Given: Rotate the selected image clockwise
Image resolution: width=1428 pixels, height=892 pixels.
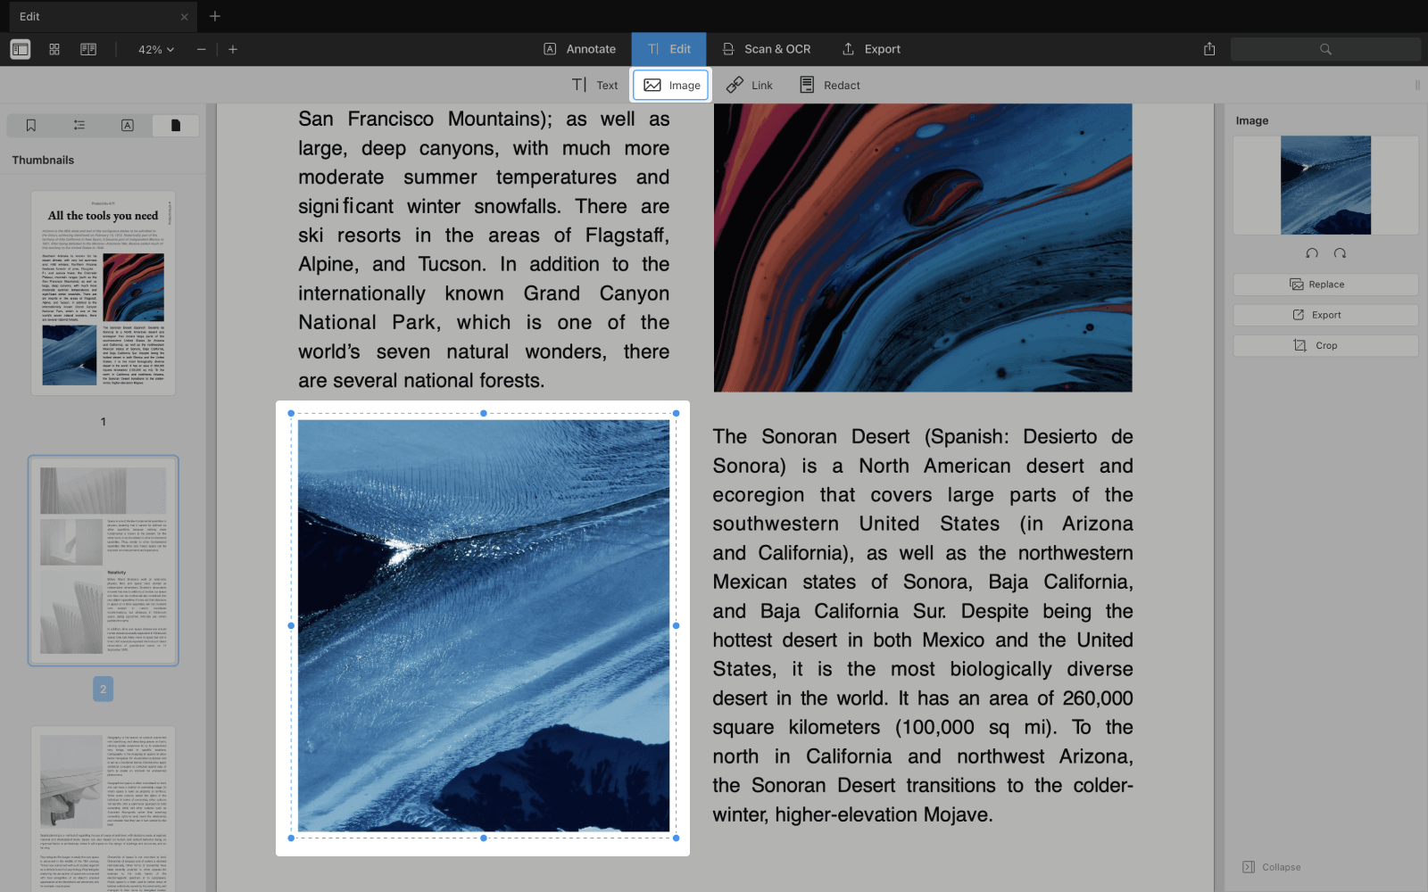Looking at the screenshot, I should (1340, 253).
